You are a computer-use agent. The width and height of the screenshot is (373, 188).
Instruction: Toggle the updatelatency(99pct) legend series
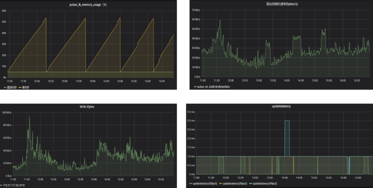point(265,183)
